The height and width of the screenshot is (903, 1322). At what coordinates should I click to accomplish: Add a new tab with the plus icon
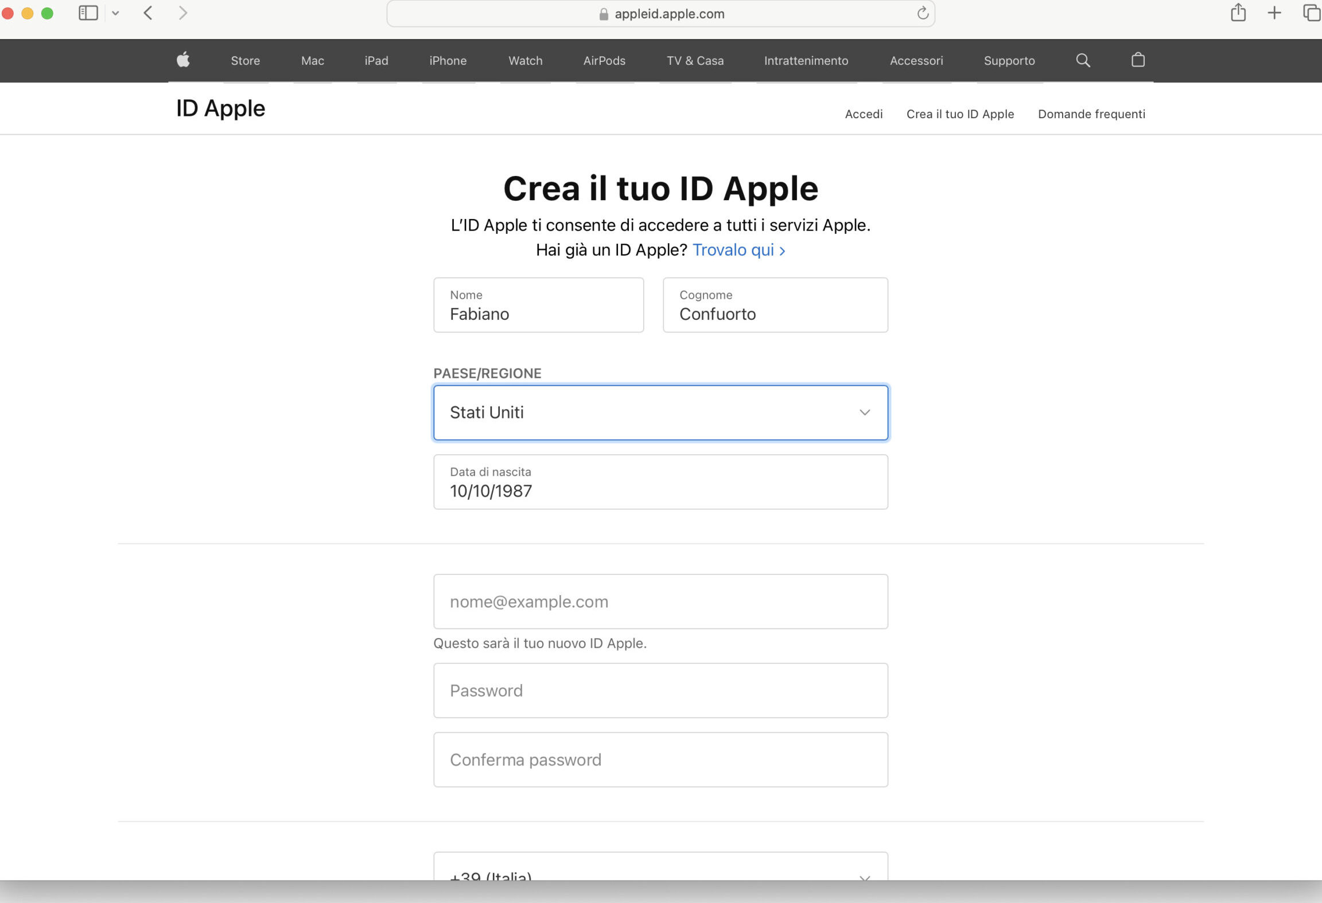[x=1274, y=13]
